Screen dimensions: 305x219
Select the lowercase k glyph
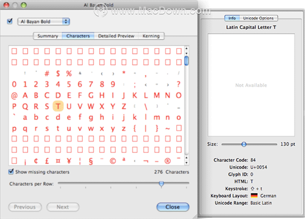135,117
